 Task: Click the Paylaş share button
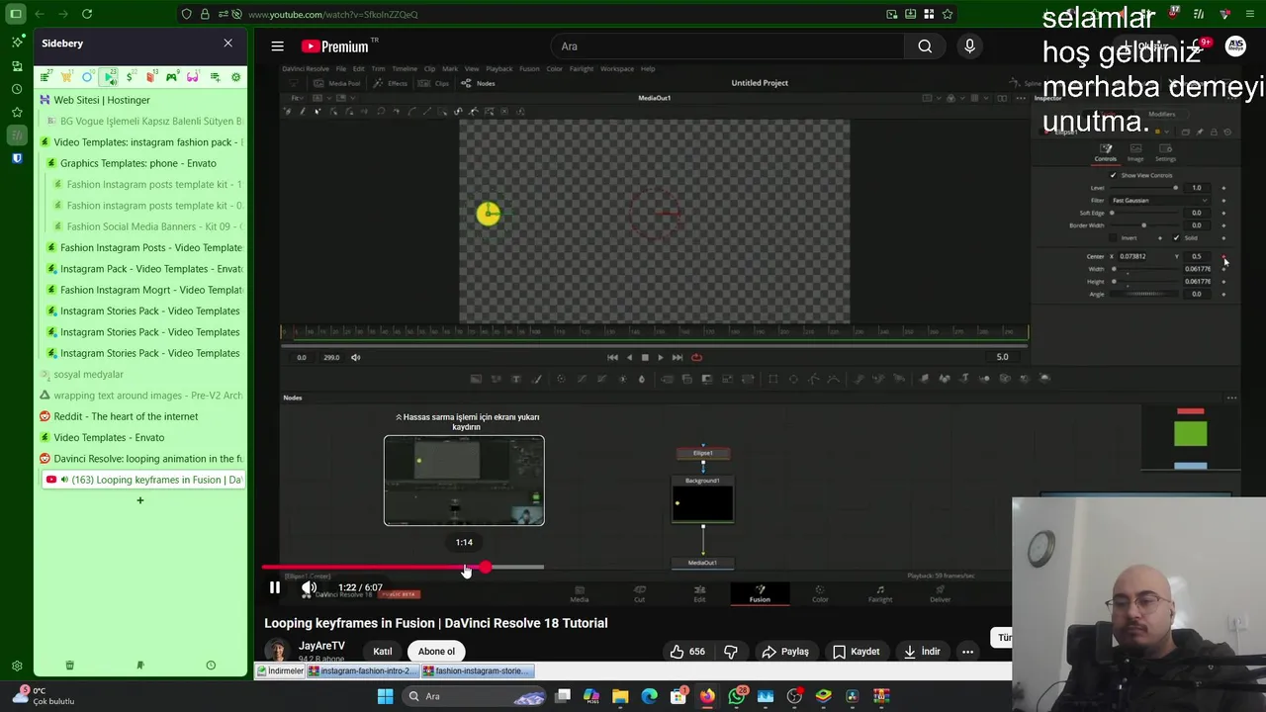[x=785, y=652]
